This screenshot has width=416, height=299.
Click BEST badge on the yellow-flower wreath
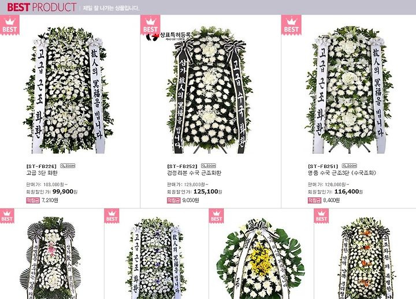click(216, 216)
